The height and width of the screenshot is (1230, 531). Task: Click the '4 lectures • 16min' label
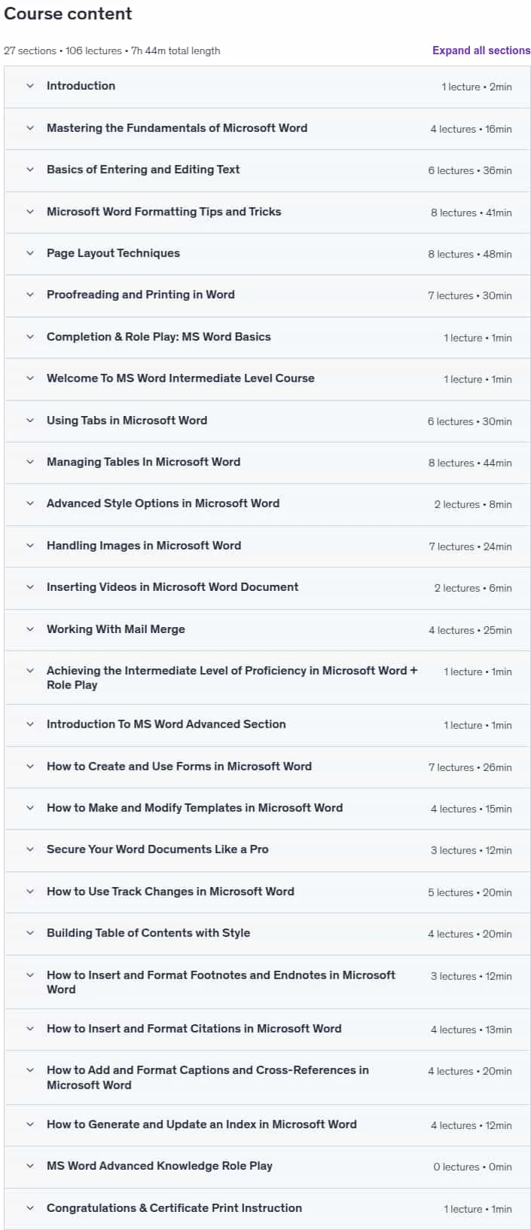(x=471, y=129)
